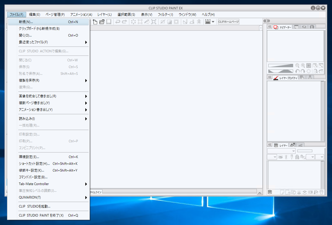The height and width of the screenshot is (225, 332).
Task: Open the Navigator palette menu icon
Action: pos(270,27)
